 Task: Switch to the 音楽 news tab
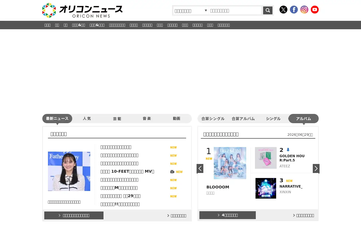(x=147, y=118)
